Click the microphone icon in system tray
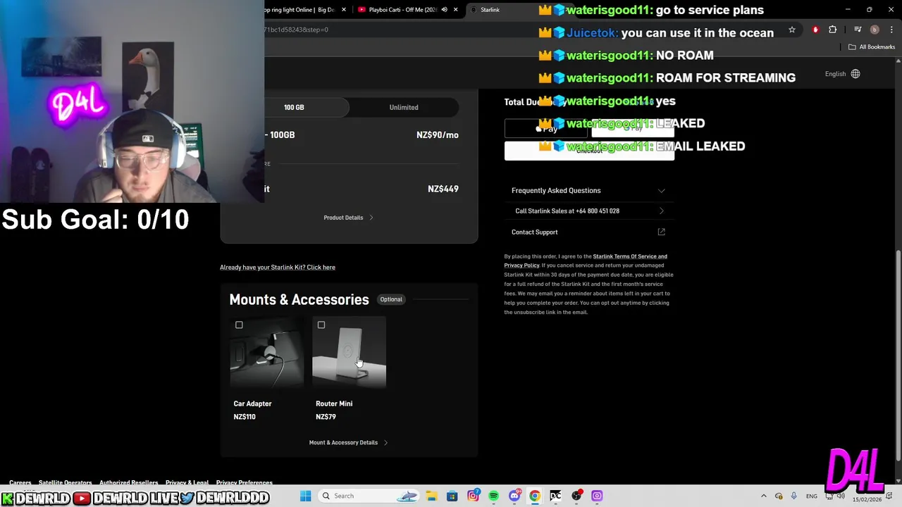The height and width of the screenshot is (507, 902). point(794,496)
